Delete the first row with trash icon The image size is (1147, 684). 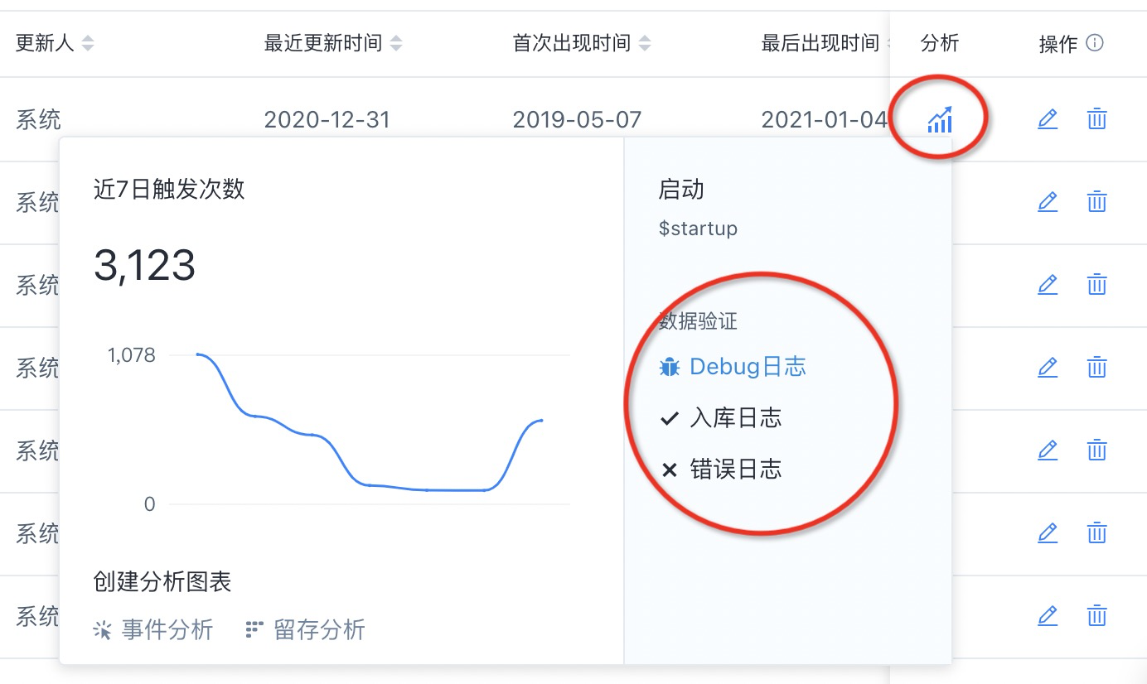click(x=1096, y=119)
